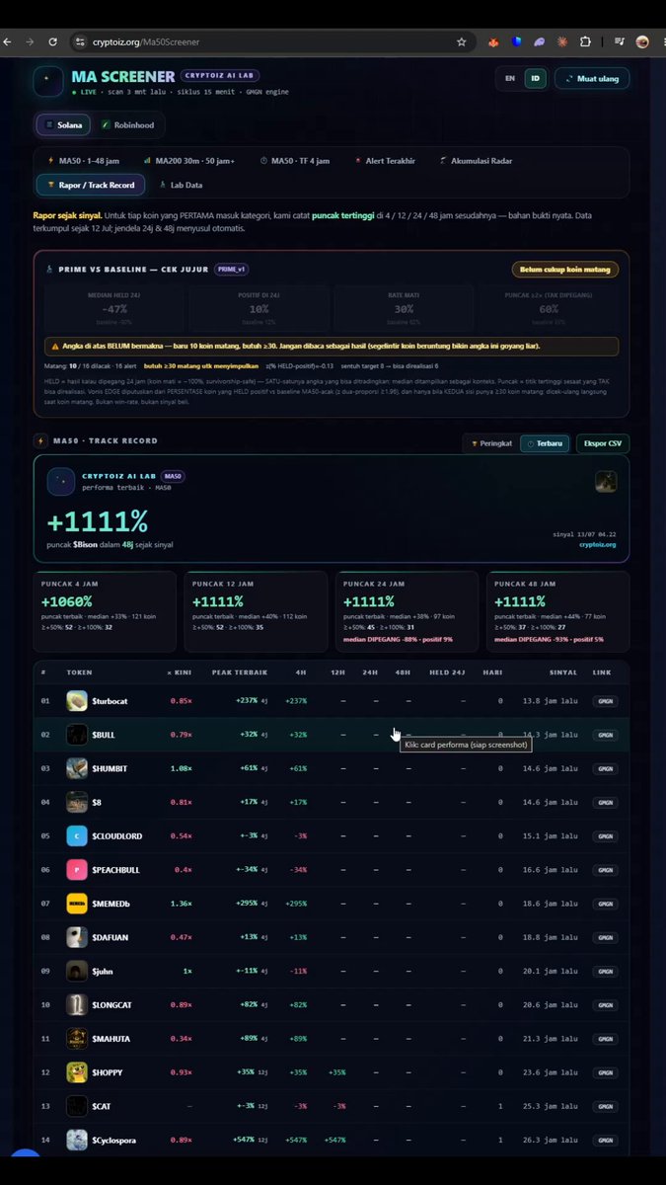This screenshot has width=666, height=1185.
Task: Bookmark the page with the star icon
Action: (x=461, y=42)
